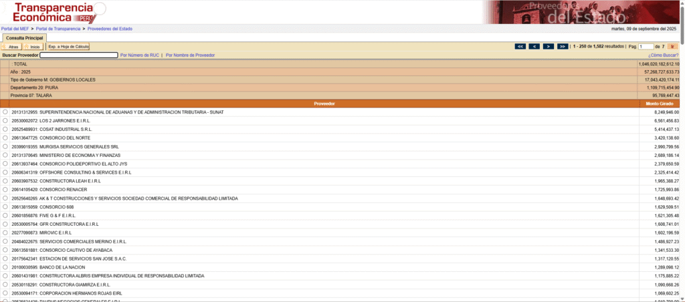
Task: Click the Ir go-to-page button
Action: tap(673, 46)
